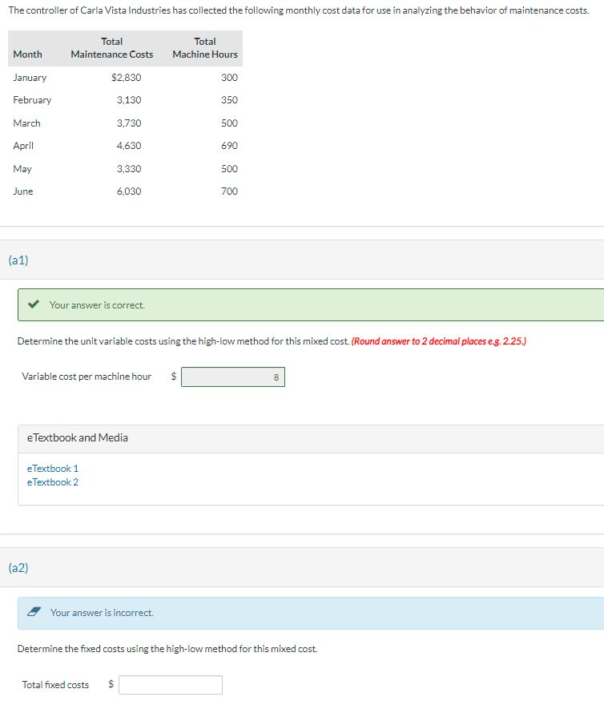Click the 3,130 maintenance cost cell

[x=129, y=100]
